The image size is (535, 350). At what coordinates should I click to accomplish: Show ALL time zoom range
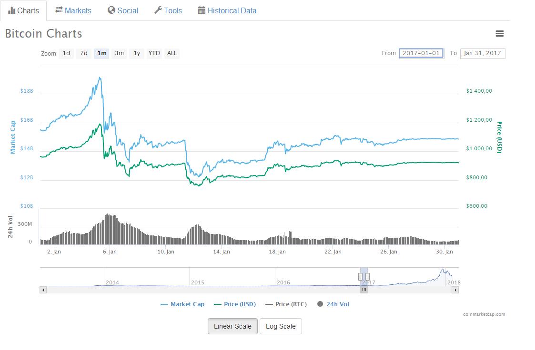(172, 53)
